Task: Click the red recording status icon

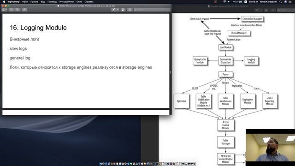Action: pyautogui.click(x=216, y=2)
